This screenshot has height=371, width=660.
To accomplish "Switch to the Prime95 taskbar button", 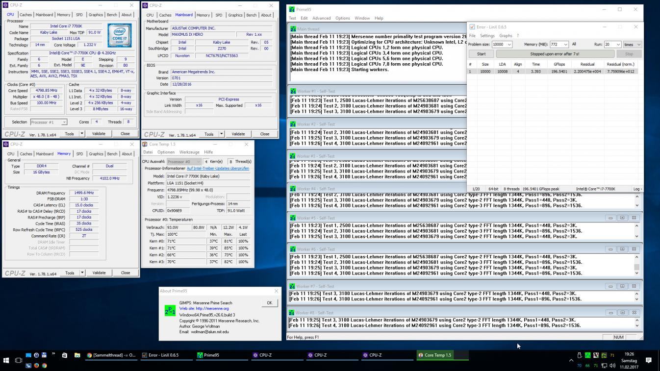I will pyautogui.click(x=221, y=355).
